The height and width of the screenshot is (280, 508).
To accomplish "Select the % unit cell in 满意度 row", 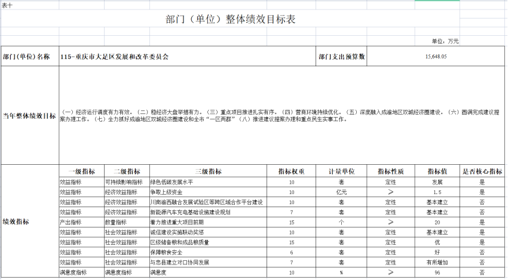I will coord(341,273).
